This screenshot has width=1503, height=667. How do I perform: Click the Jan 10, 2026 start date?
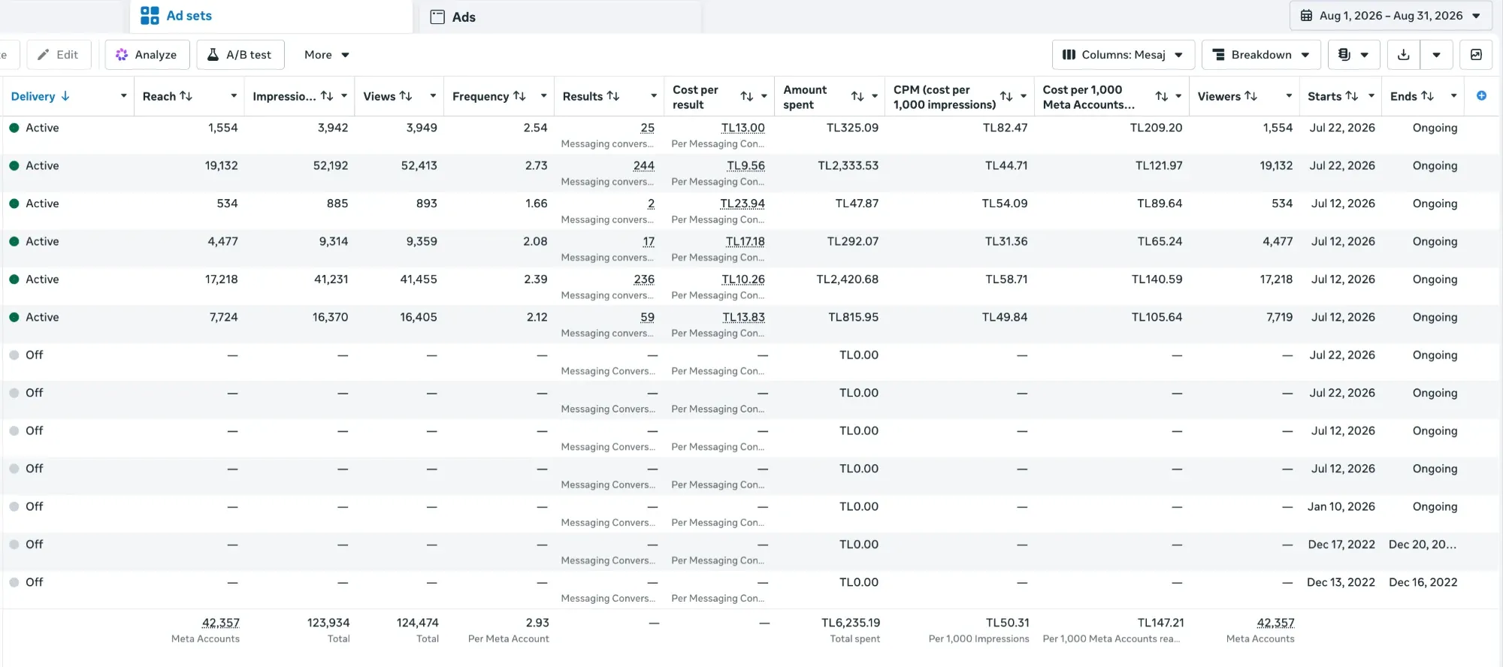pos(1341,507)
